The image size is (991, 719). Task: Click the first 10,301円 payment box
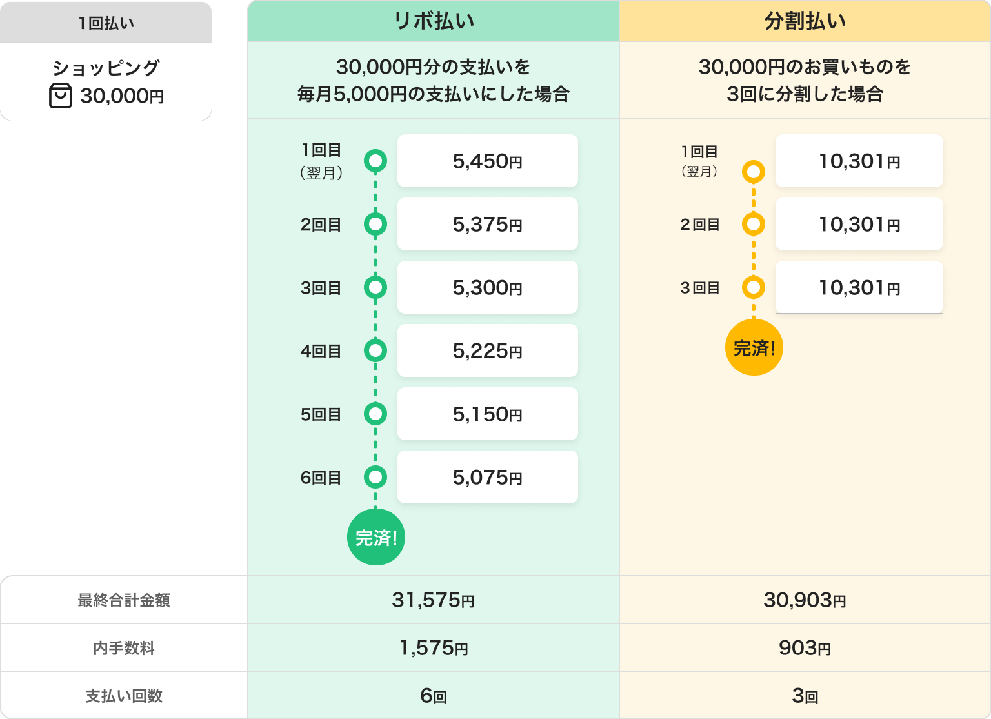859,161
